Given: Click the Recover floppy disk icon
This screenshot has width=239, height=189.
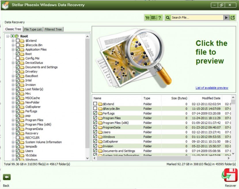Looking at the screenshot, I should (230, 175).
